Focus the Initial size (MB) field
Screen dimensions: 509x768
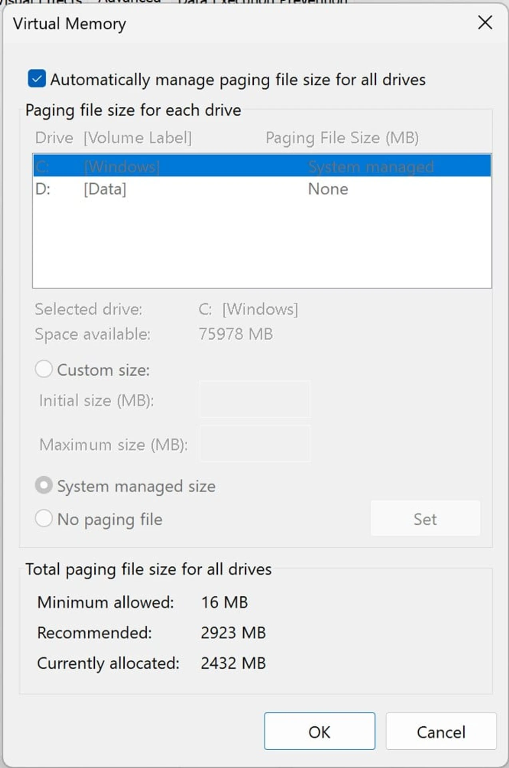254,400
